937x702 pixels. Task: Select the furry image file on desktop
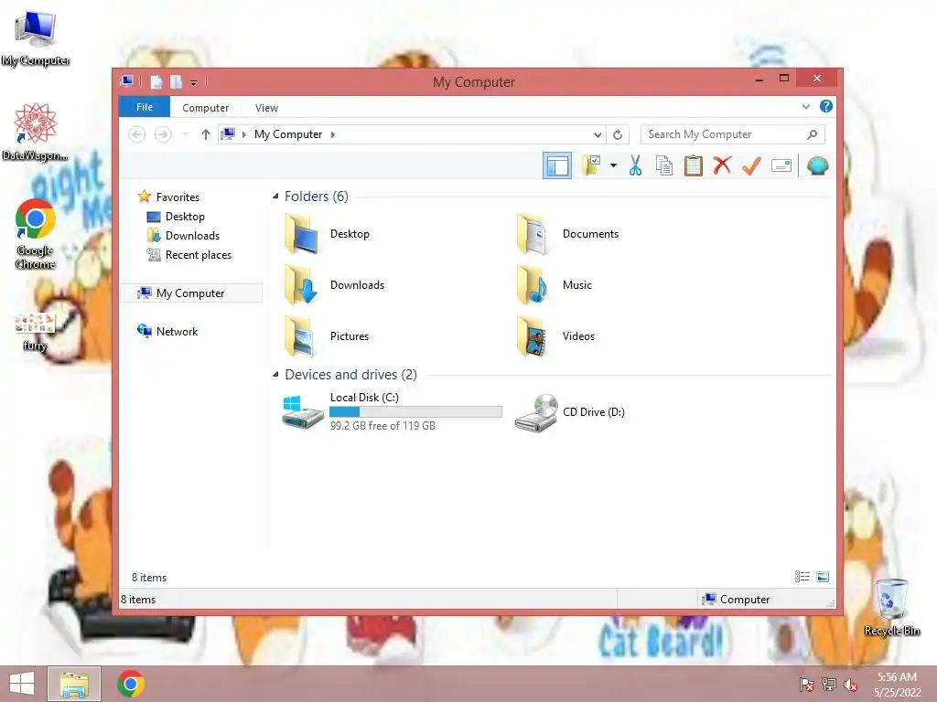(35, 331)
